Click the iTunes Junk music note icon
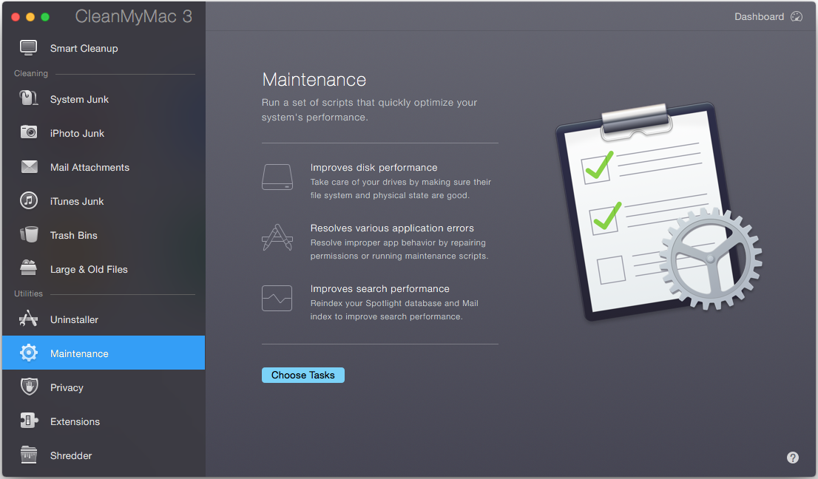Viewport: 818px width, 479px height. click(29, 200)
